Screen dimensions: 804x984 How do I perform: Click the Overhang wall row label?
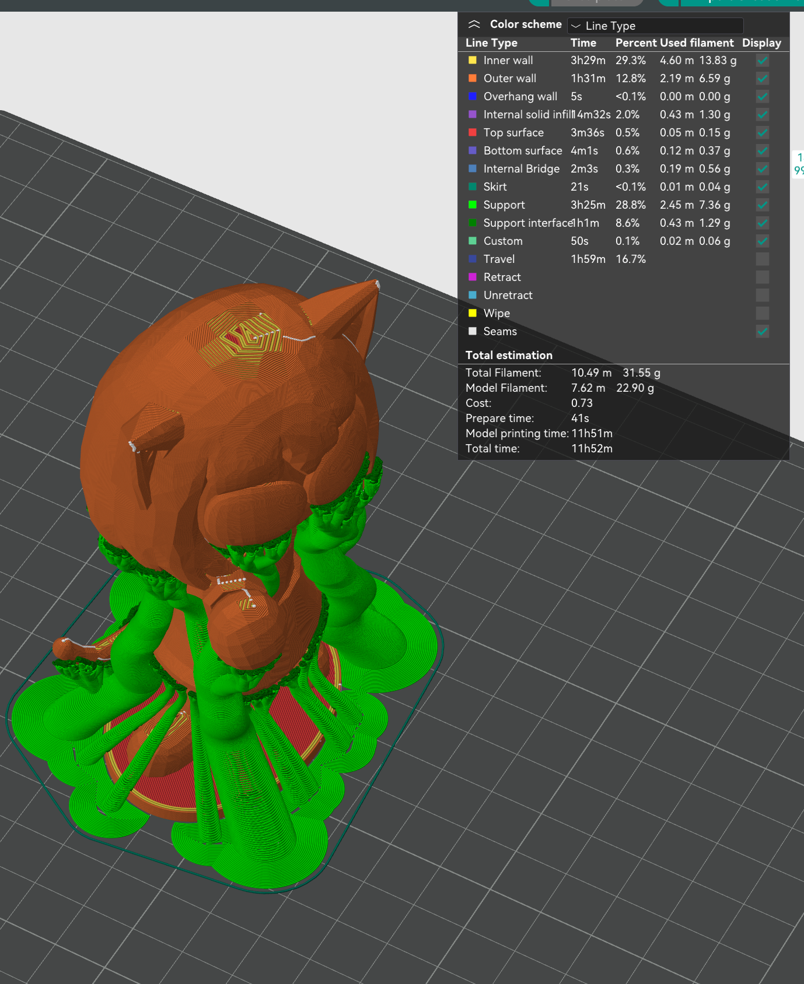(x=520, y=96)
